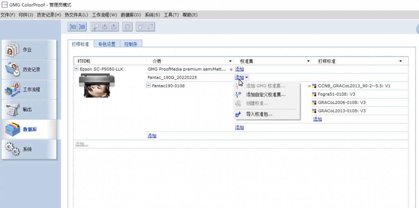
Task: Click the 导入校准包 menu entry icon
Action: pos(238,114)
